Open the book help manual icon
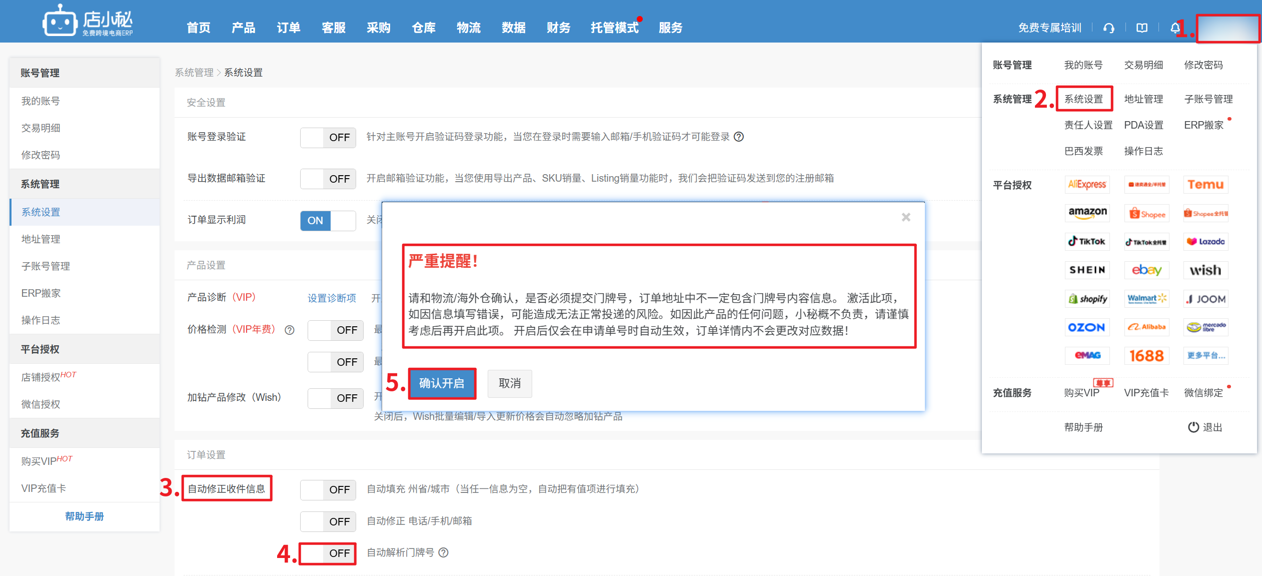Viewport: 1262px width, 576px height. (1142, 28)
